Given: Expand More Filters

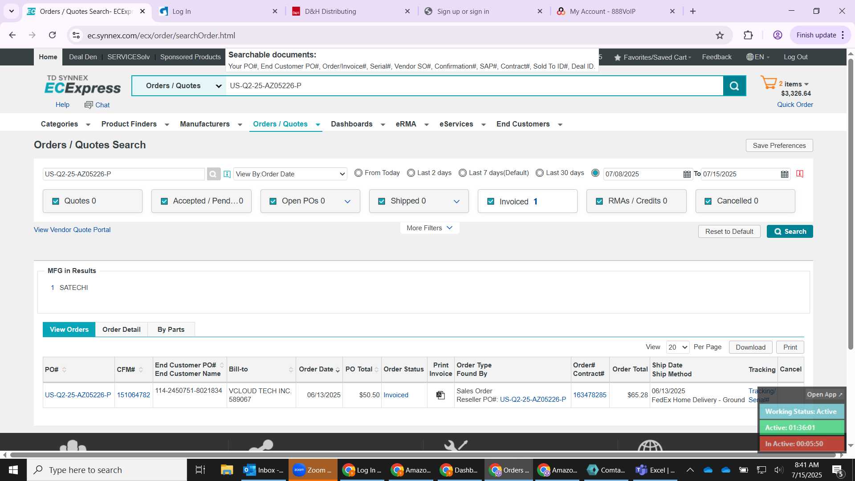Looking at the screenshot, I should click(x=429, y=228).
